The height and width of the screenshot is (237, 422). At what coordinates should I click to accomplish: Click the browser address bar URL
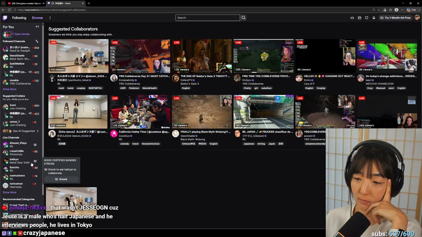click(x=52, y=10)
